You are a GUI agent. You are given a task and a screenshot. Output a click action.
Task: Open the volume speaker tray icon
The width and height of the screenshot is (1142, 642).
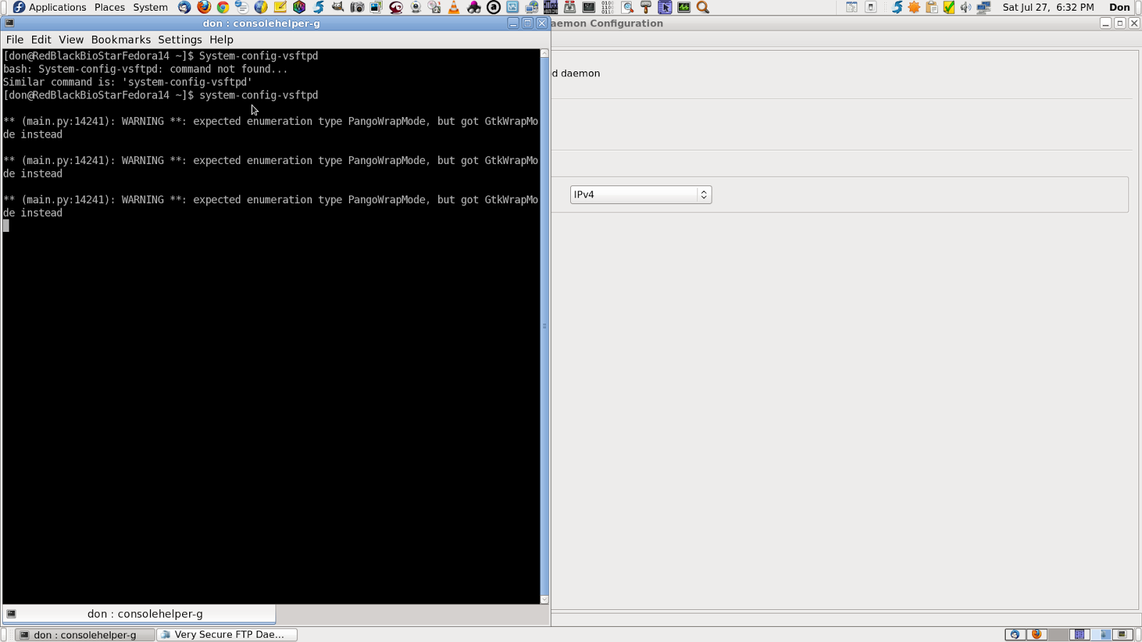point(966,7)
